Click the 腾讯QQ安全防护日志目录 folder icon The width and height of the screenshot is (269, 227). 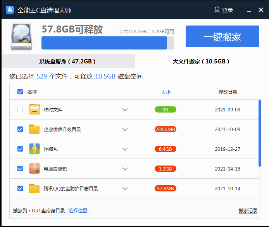(x=34, y=188)
